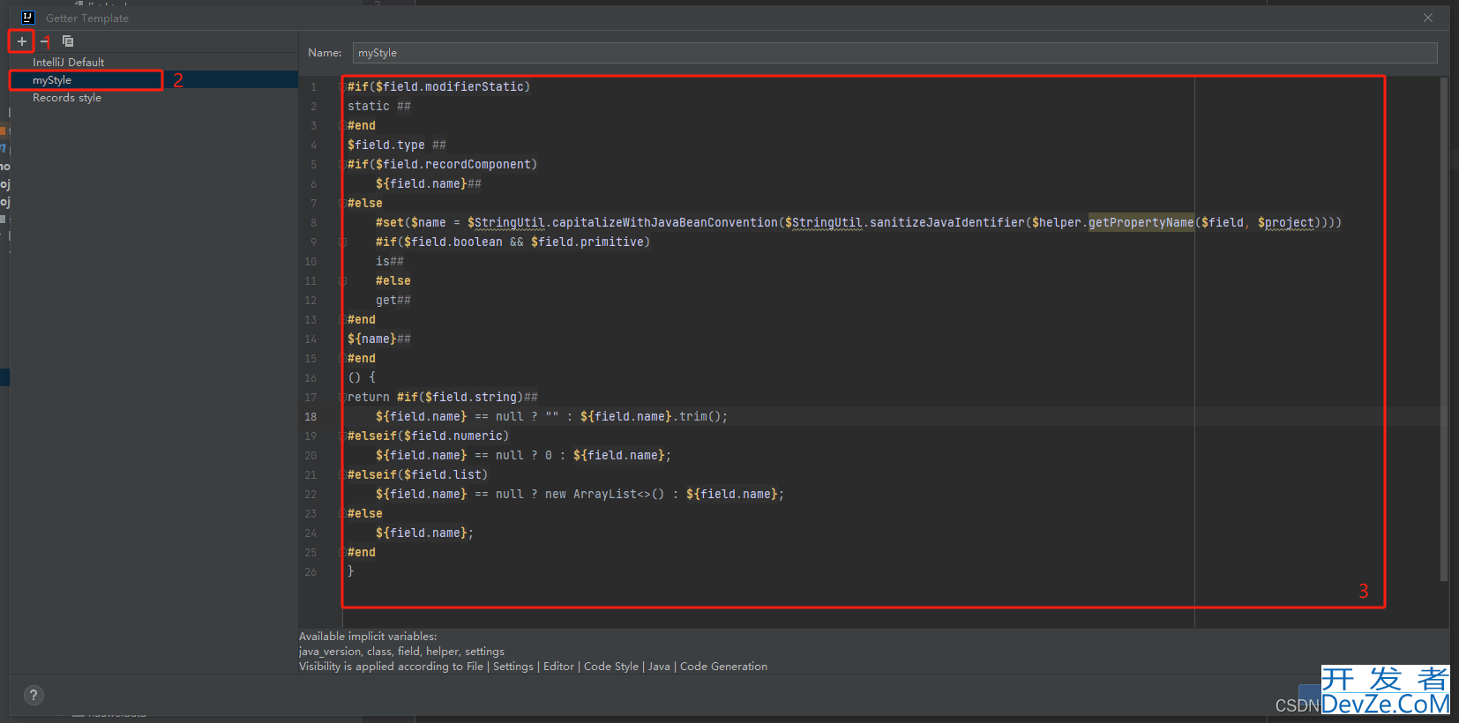Click the 'is##' line
Screen dimensions: 1459x723
390,261
